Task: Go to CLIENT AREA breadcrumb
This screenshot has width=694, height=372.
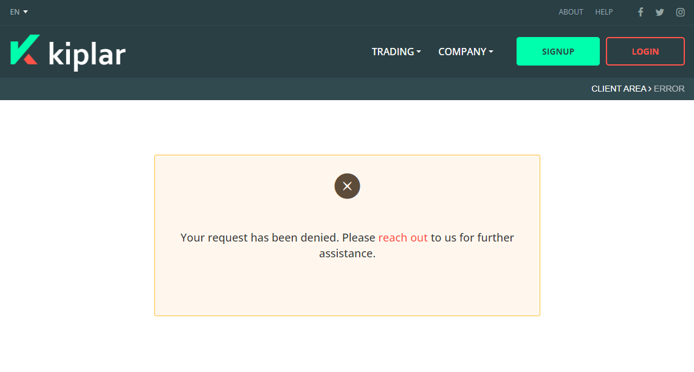Action: 619,89
